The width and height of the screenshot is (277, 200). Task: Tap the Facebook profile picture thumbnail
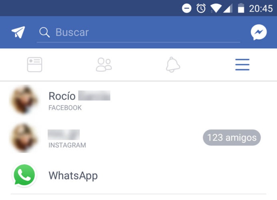24,100
